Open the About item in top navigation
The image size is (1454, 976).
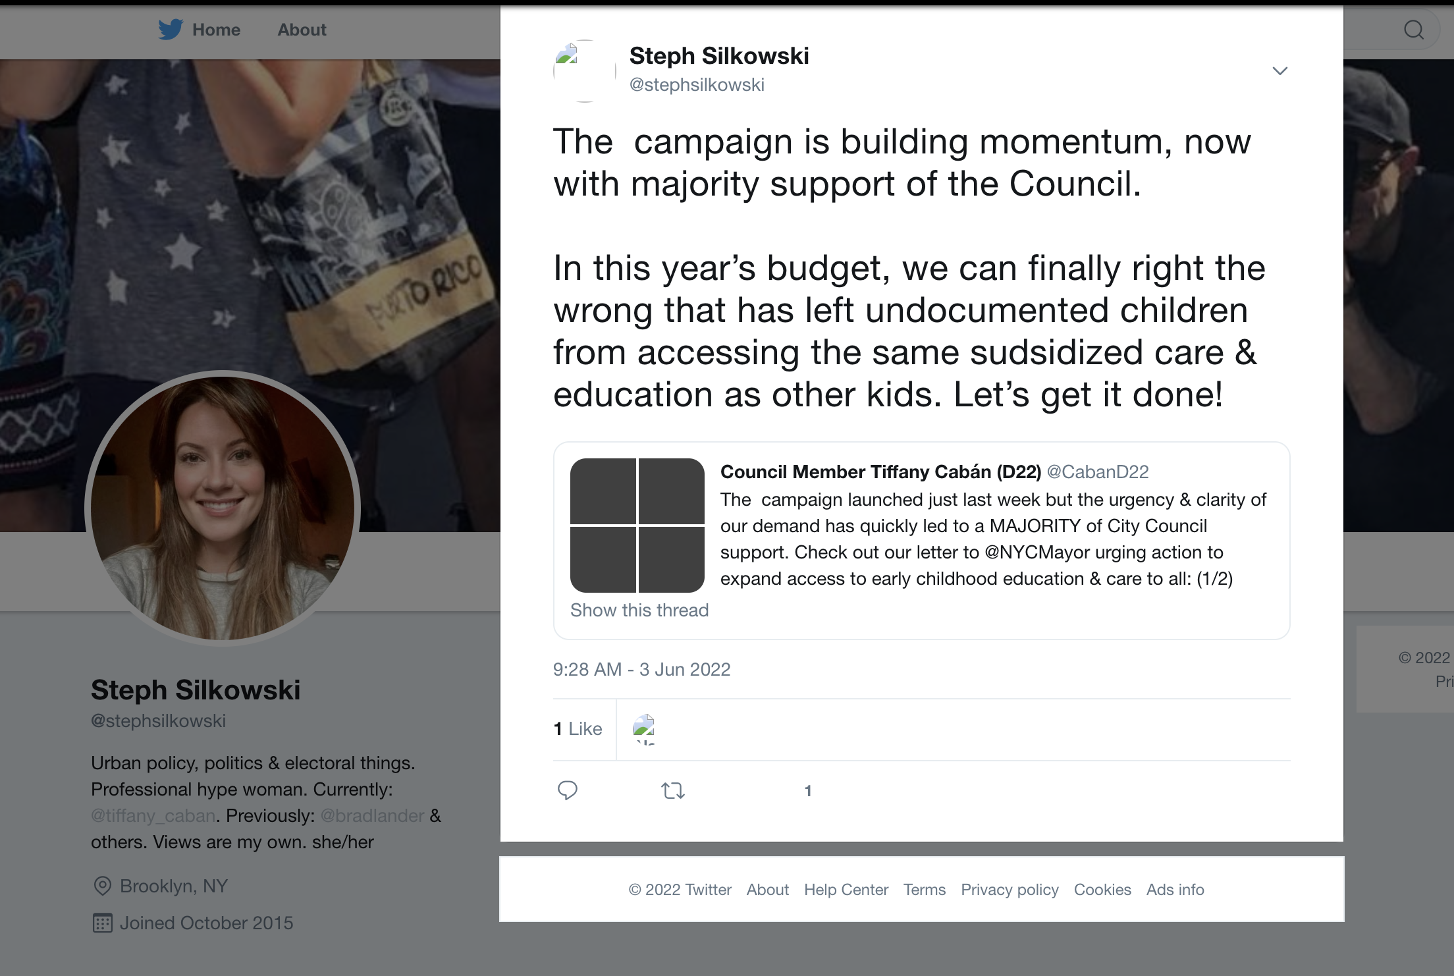point(302,30)
